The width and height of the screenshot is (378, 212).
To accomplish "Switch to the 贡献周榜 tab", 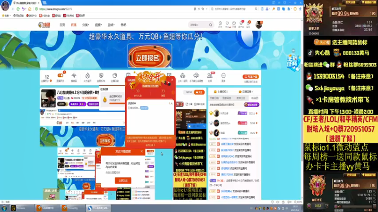I will pos(227,98).
